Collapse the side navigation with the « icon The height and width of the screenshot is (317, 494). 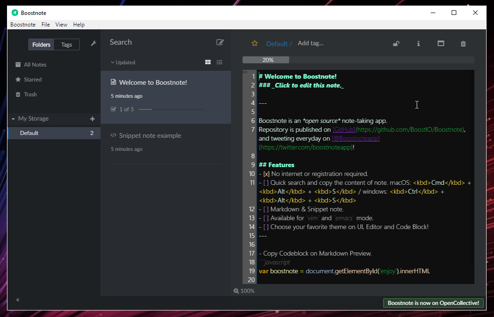18,300
